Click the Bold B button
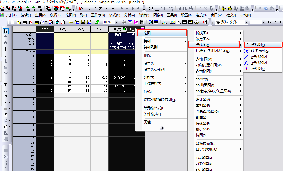Screen dimensions: 283x171 point(269,22)
